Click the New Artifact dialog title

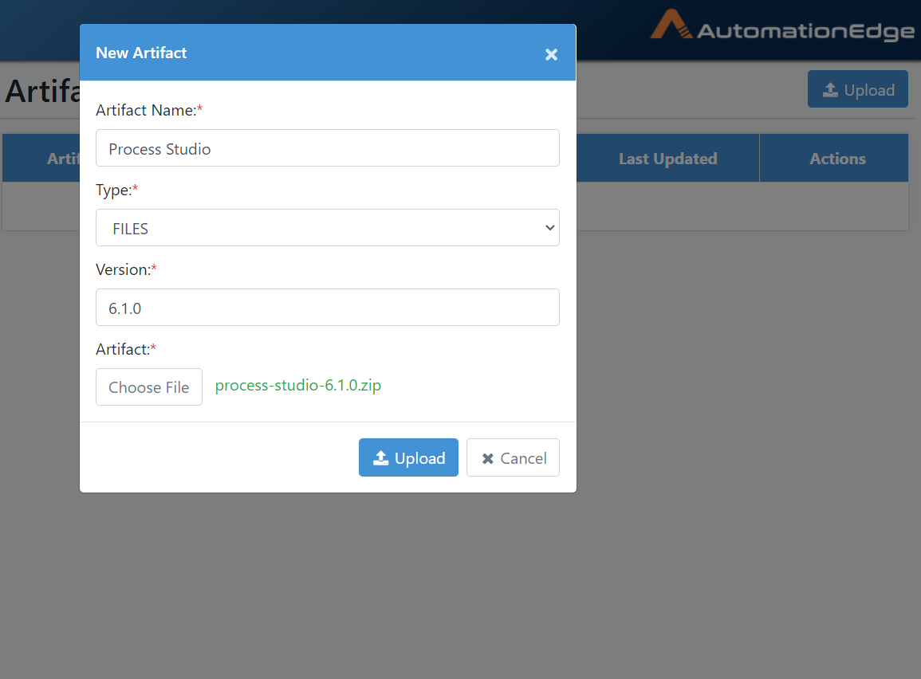pos(141,53)
